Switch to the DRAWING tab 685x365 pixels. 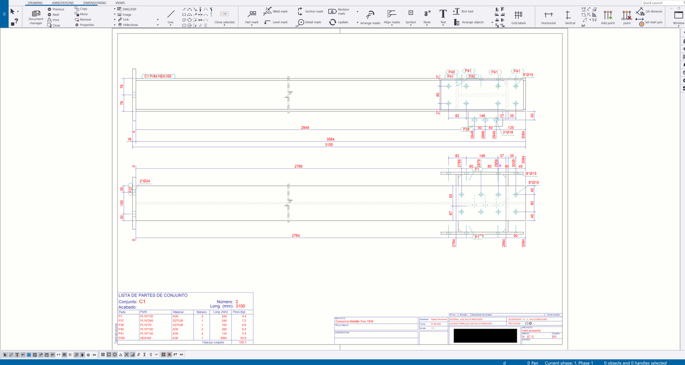coord(35,3)
